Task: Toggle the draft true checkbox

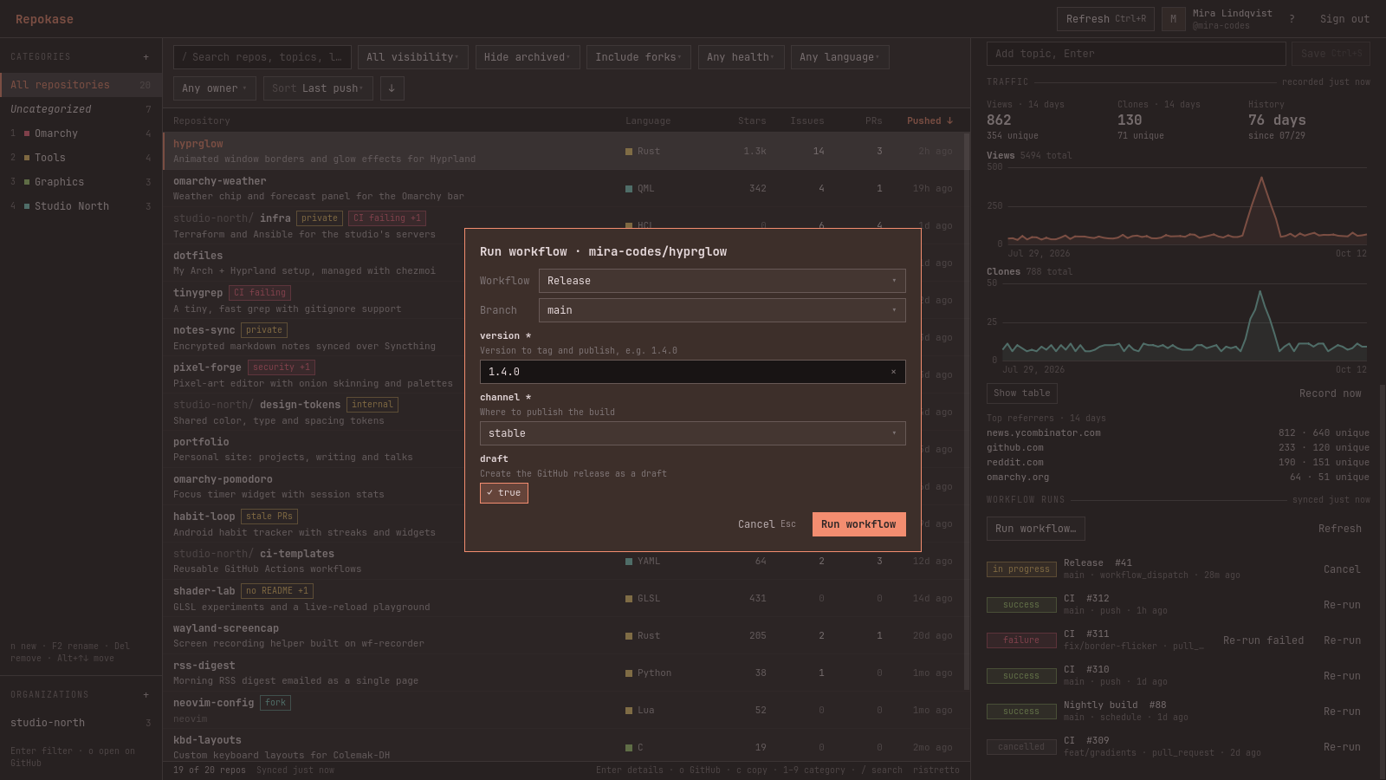Action: 504,493
